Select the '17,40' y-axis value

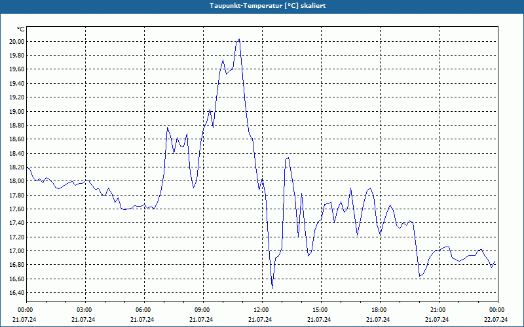click(16, 223)
